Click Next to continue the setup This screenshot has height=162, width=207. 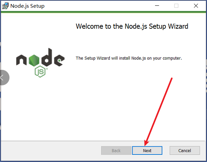pos(147,150)
